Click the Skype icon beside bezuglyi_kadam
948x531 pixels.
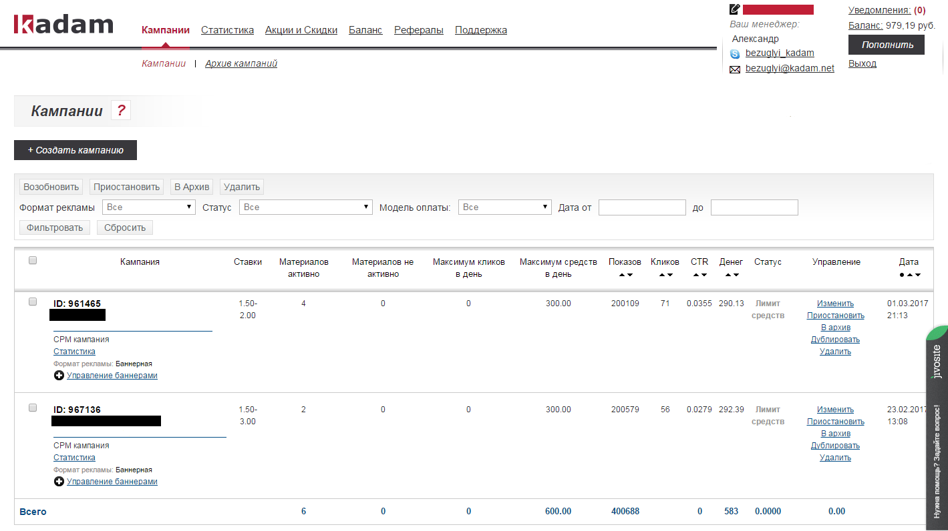[735, 54]
